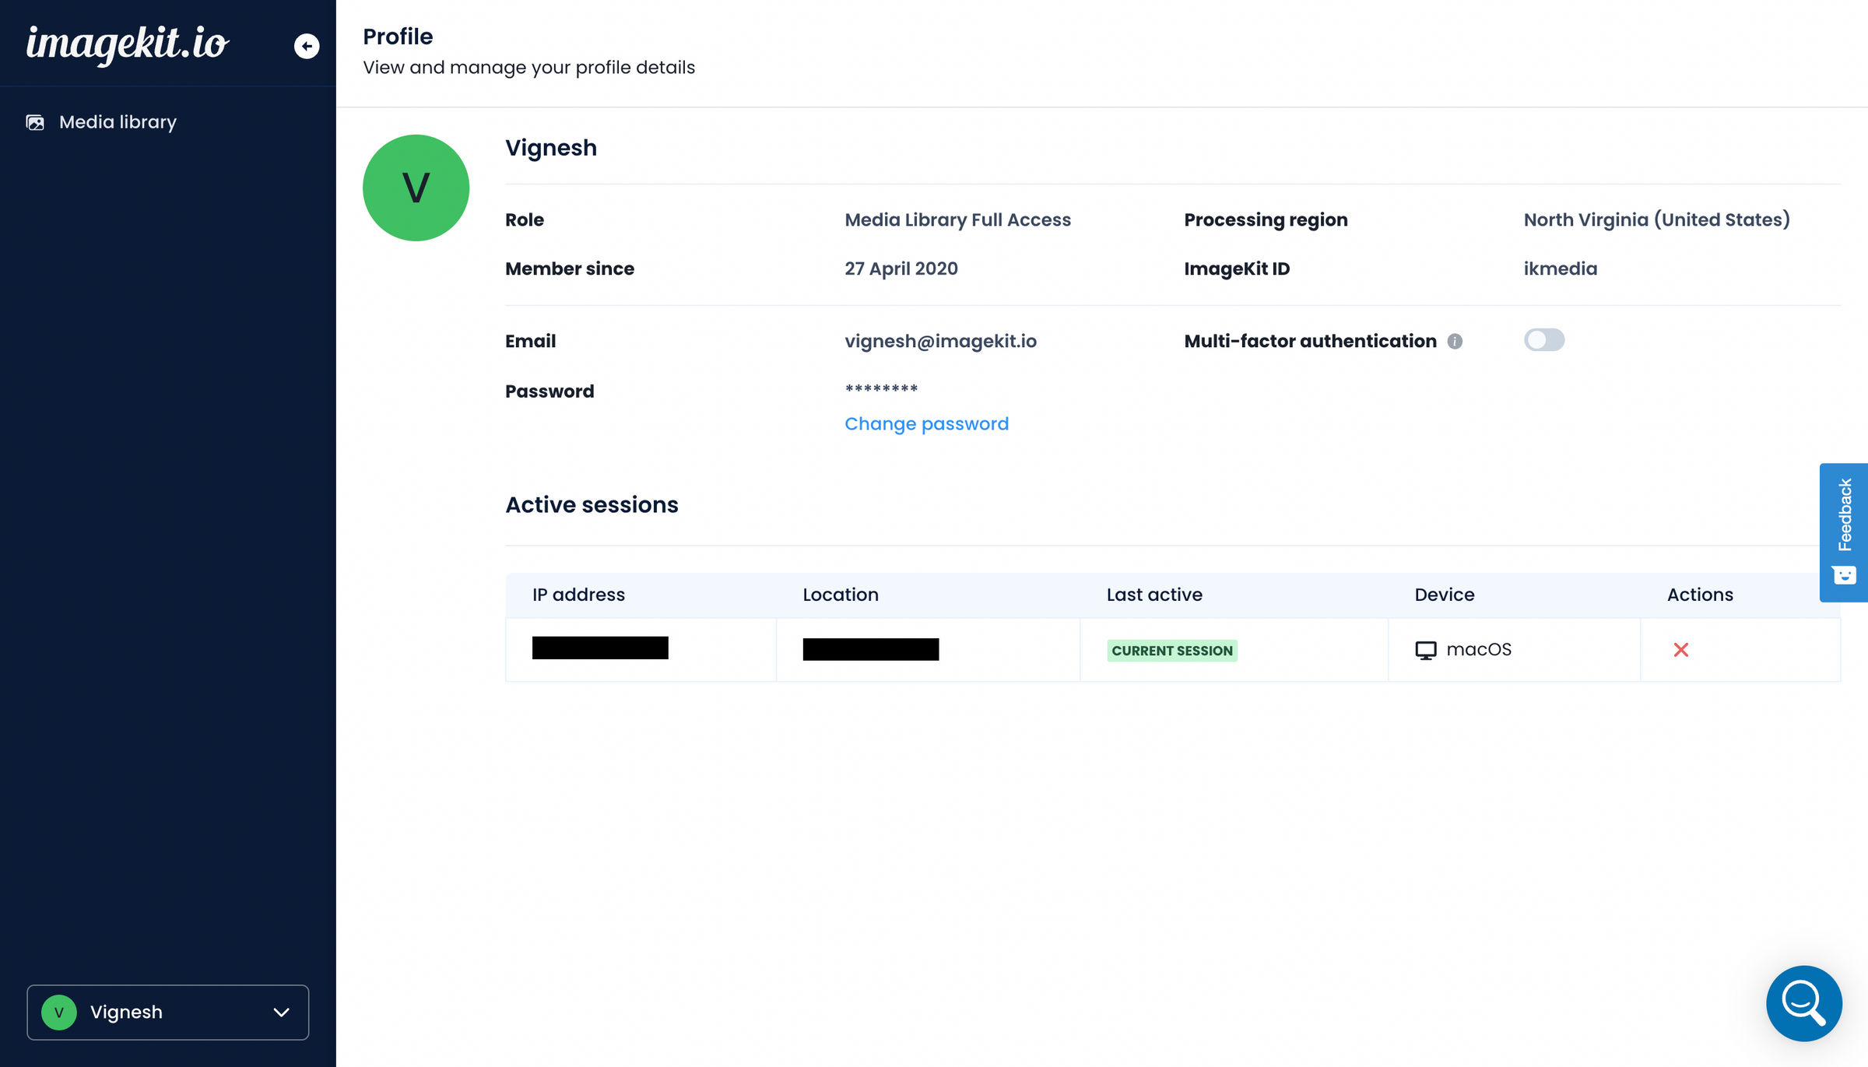The width and height of the screenshot is (1868, 1067).
Task: Collapse sidebar with the back arrow icon
Action: pyautogui.click(x=307, y=47)
